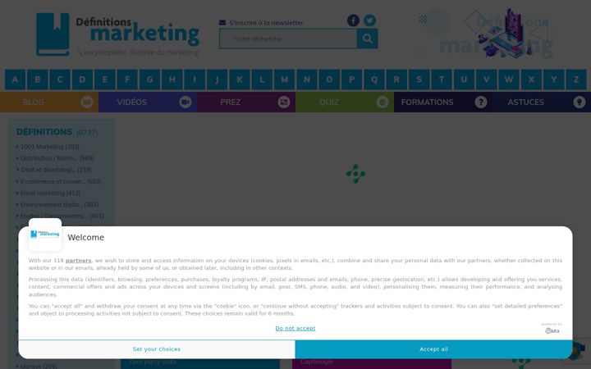
Task: Open the partners link in consent text
Action: coord(79,261)
